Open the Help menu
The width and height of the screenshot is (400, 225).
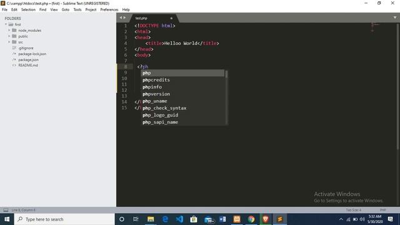coord(126,9)
